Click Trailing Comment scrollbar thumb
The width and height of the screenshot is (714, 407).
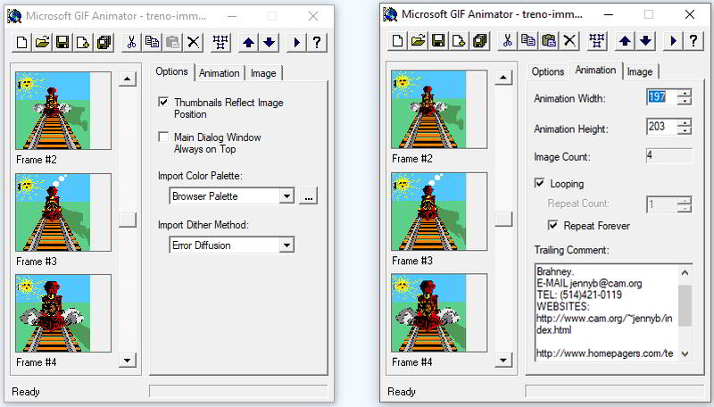pos(685,305)
